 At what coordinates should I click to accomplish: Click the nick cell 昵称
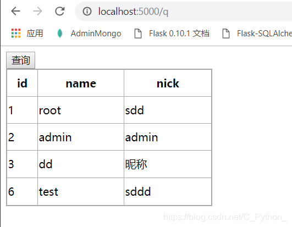click(168, 164)
